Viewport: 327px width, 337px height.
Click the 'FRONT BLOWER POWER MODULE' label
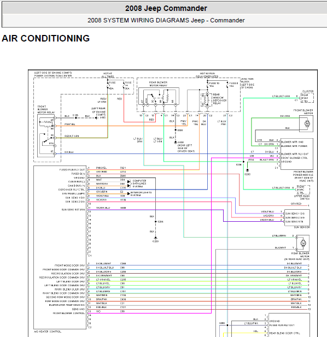pos(303,173)
